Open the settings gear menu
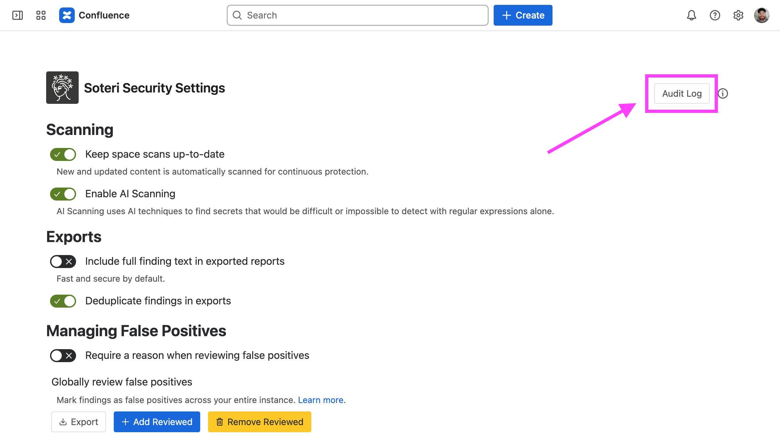780x440 pixels. coord(738,15)
